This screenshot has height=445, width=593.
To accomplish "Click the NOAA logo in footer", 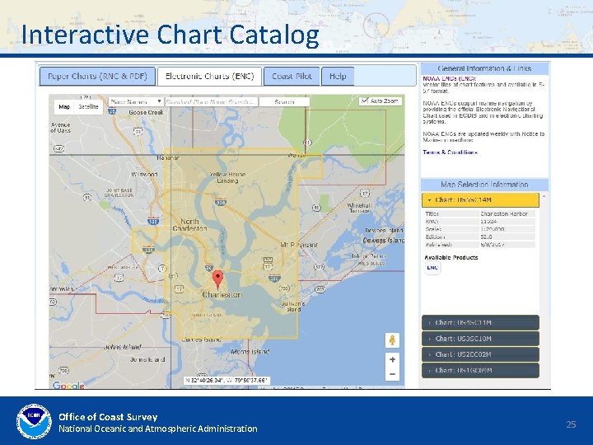I will click(x=34, y=421).
